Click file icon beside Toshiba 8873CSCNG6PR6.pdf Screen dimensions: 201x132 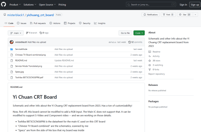pos(11,77)
